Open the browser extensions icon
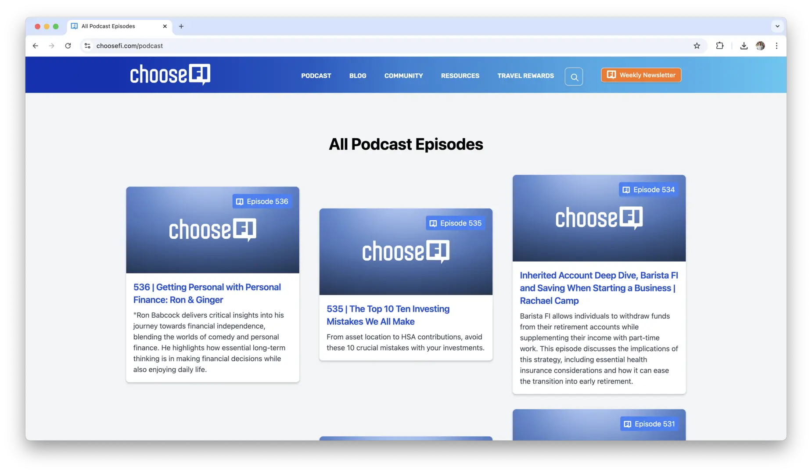812x474 pixels. coord(720,46)
